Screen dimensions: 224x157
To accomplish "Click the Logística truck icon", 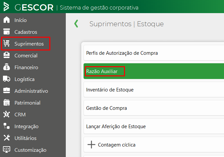I will (7, 79).
